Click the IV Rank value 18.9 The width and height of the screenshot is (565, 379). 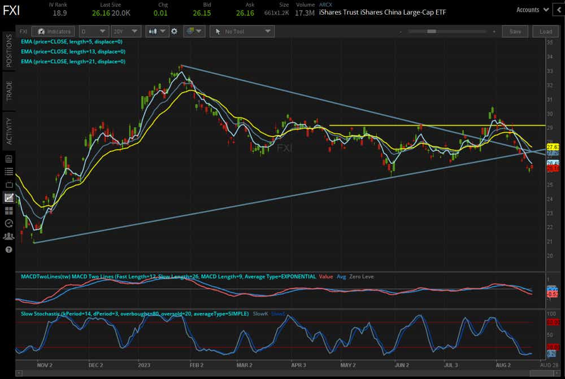(59, 14)
